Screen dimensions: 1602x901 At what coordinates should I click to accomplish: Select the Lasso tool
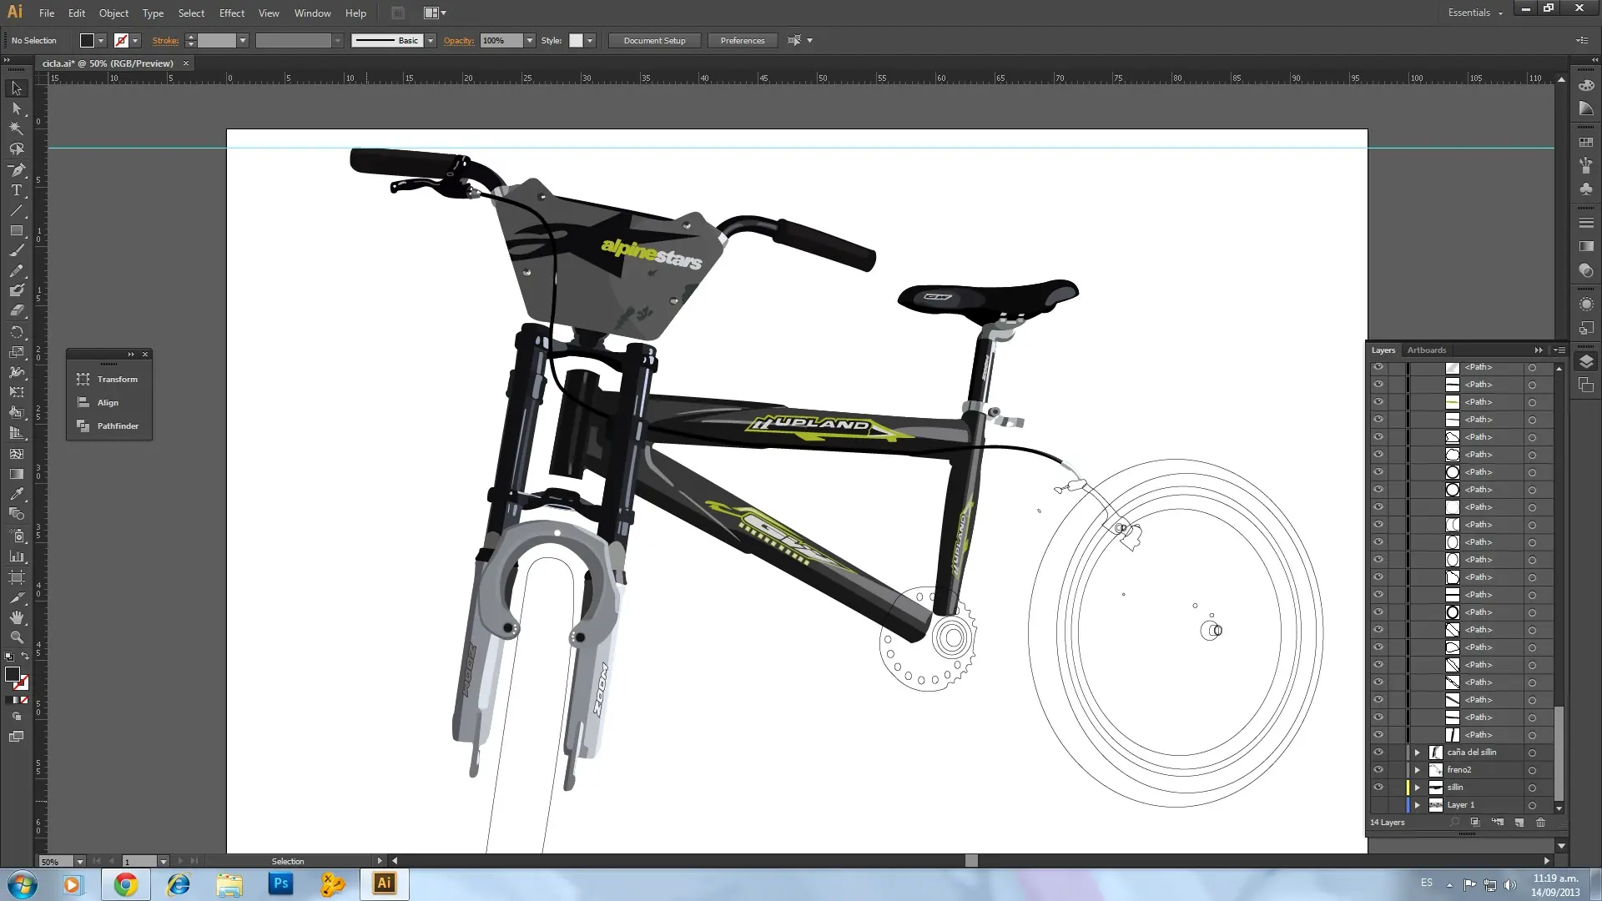coord(16,148)
